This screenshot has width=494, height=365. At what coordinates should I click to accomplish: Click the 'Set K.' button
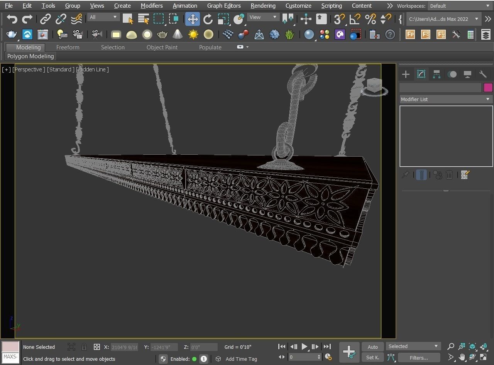(373, 358)
